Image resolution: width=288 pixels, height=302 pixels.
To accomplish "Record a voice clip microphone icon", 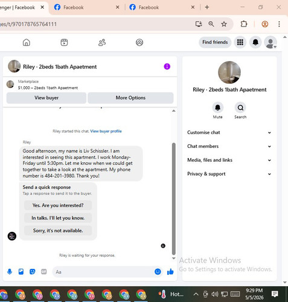I will (x=10, y=272).
